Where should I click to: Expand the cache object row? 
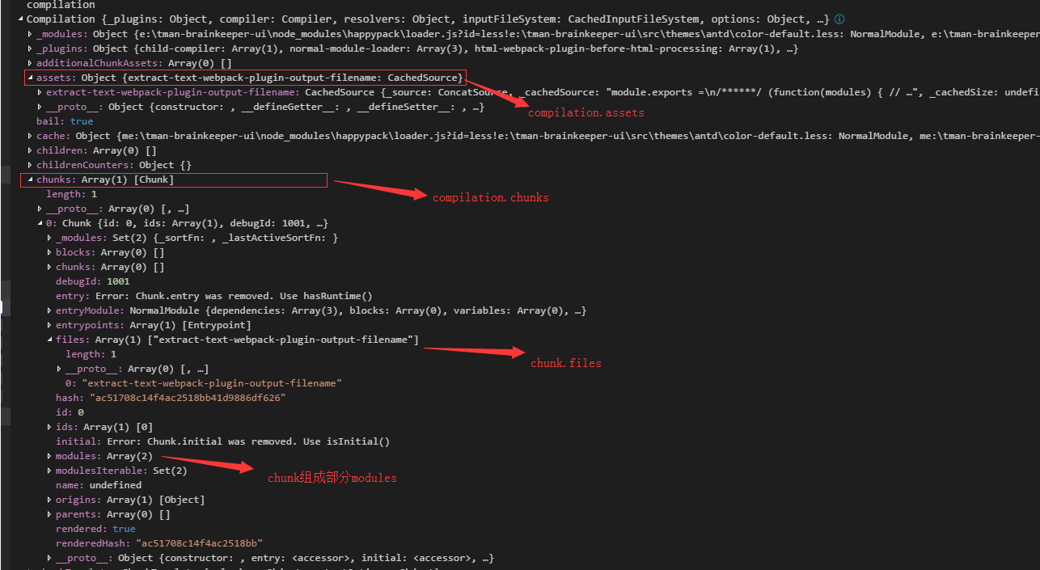pos(30,136)
